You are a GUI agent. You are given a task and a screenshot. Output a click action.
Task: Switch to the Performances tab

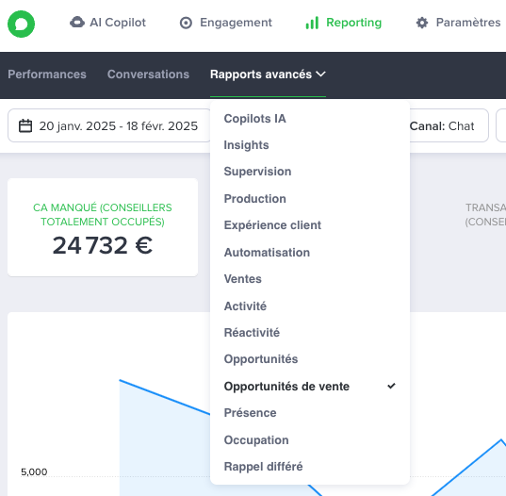click(x=47, y=74)
